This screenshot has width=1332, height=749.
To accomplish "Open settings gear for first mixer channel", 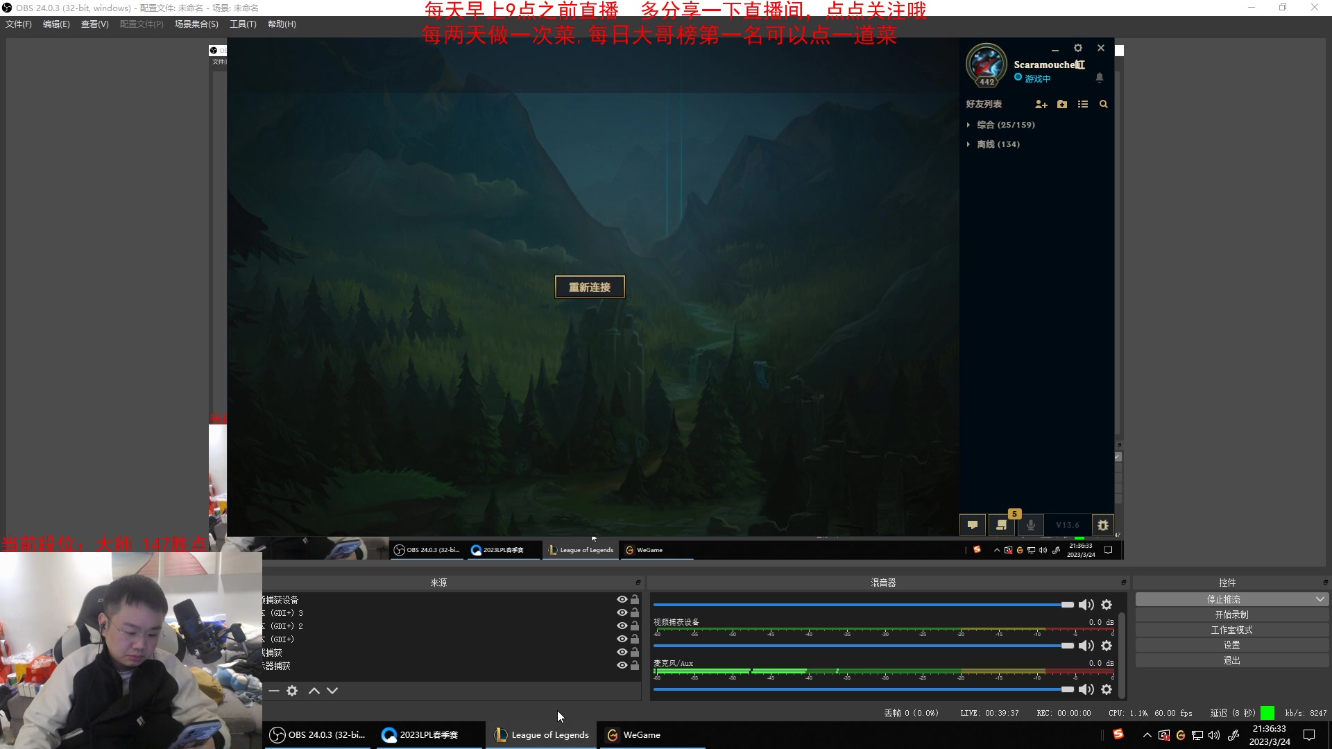I will pos(1107,605).
